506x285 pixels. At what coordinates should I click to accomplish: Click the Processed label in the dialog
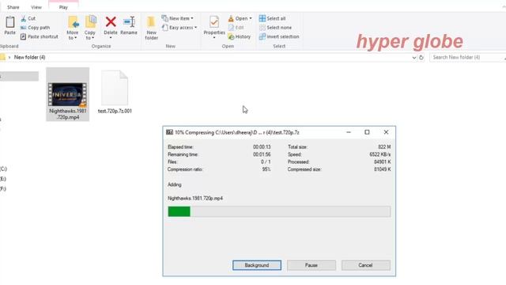[299, 161]
